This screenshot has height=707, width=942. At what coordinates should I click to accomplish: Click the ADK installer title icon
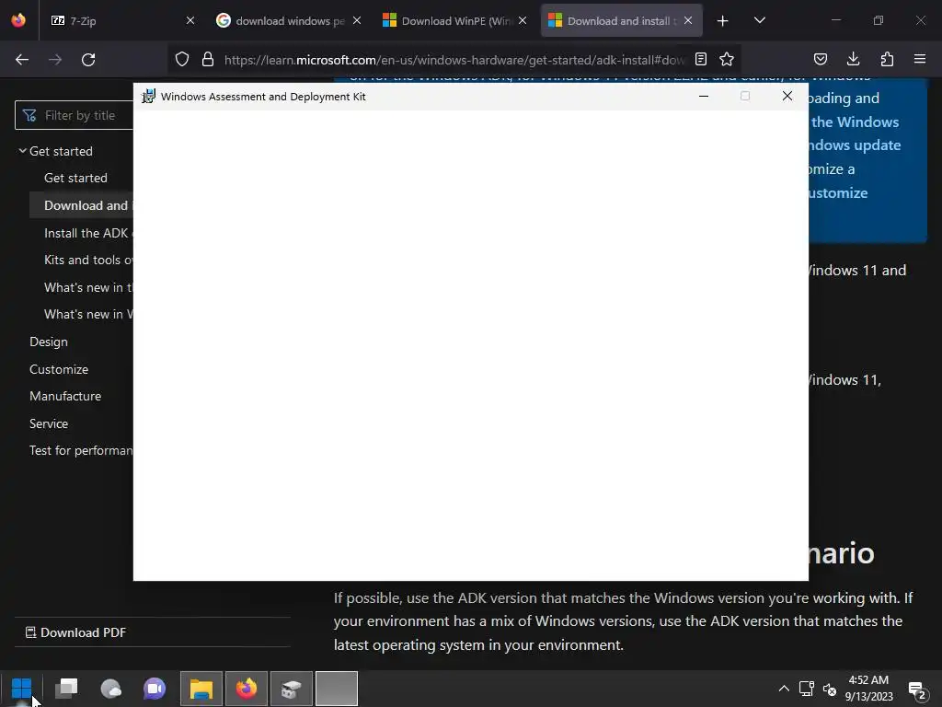[x=148, y=96]
